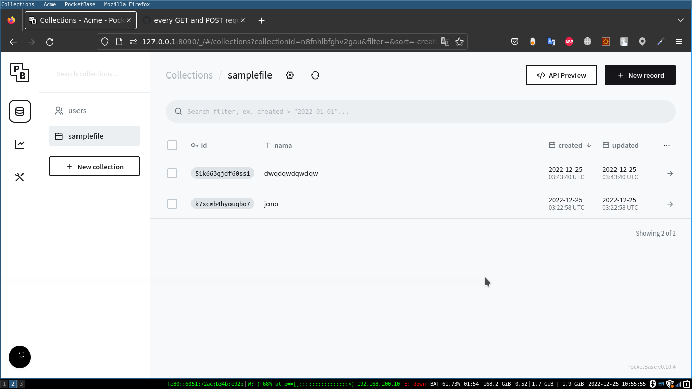Open the API Preview dialog
The image size is (692, 389).
561,75
